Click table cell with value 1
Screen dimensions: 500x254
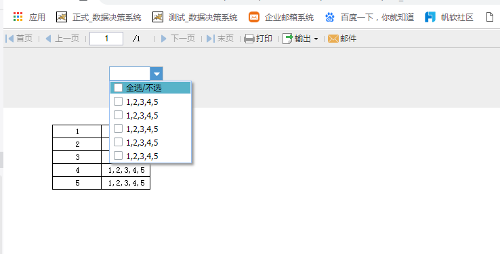77,131
